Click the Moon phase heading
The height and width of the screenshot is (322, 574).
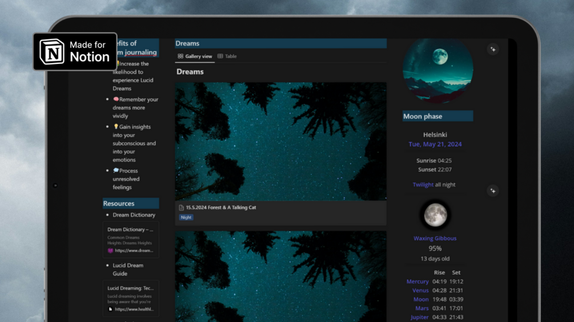click(438, 116)
